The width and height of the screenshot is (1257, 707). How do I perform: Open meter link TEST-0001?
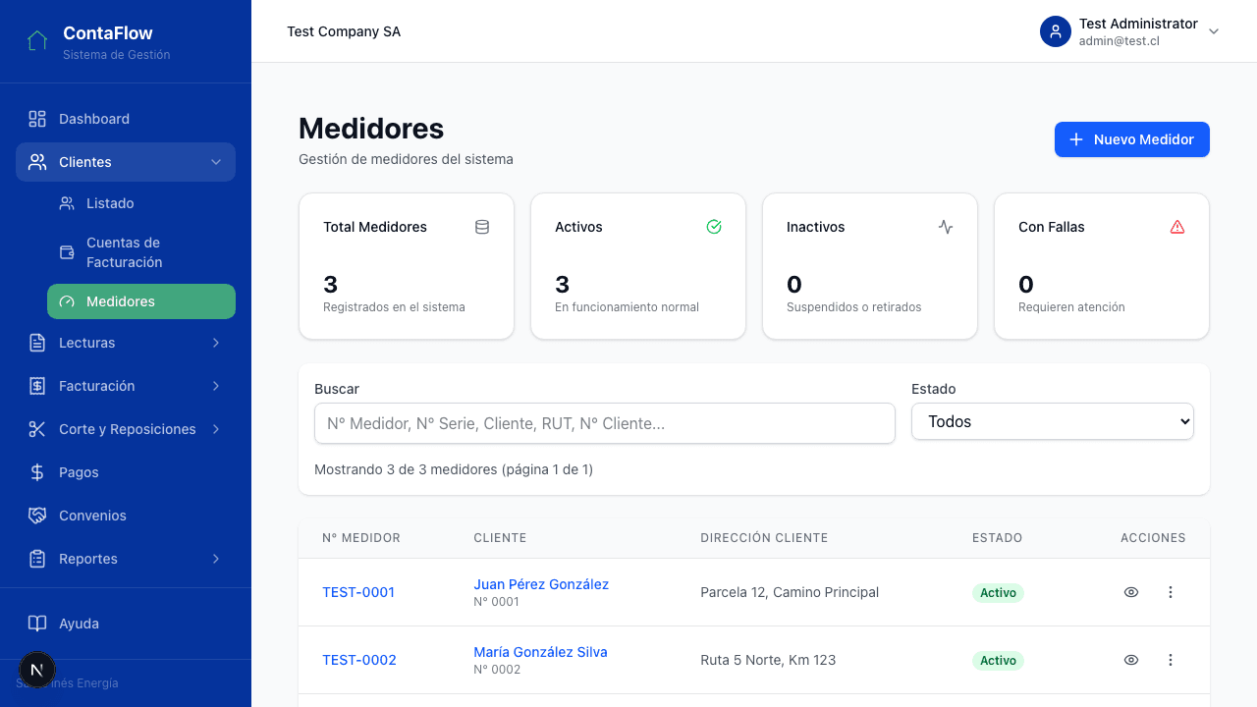358,592
